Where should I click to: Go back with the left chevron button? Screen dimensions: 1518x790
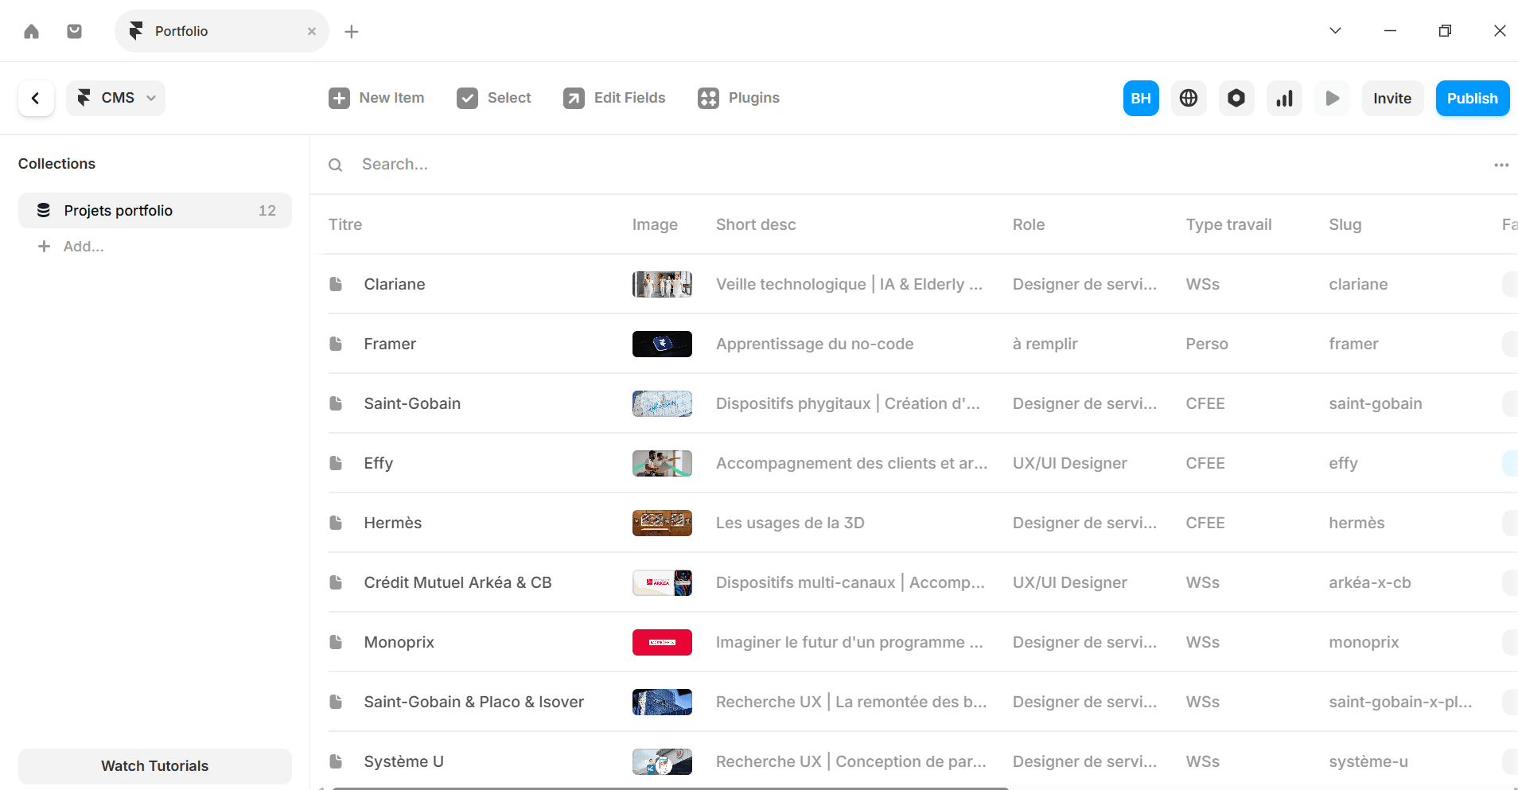point(36,98)
